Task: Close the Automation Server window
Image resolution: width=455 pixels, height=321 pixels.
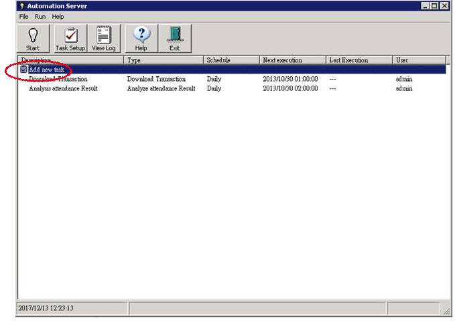Action: click(x=444, y=6)
